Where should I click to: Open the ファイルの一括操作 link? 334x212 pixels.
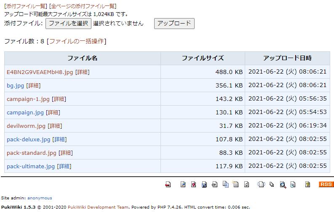pyautogui.click(x=77, y=41)
